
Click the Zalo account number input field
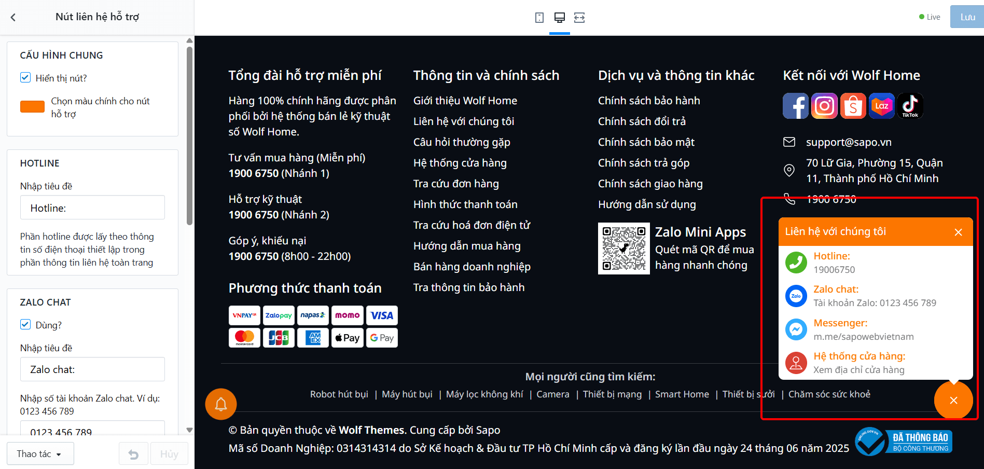92,428
